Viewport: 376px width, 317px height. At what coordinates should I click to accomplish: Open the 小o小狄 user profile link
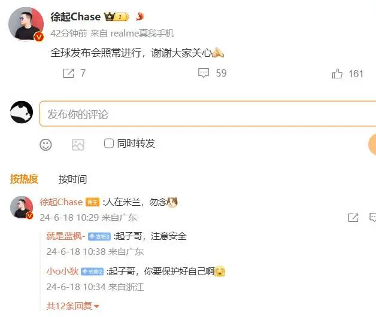point(62,271)
